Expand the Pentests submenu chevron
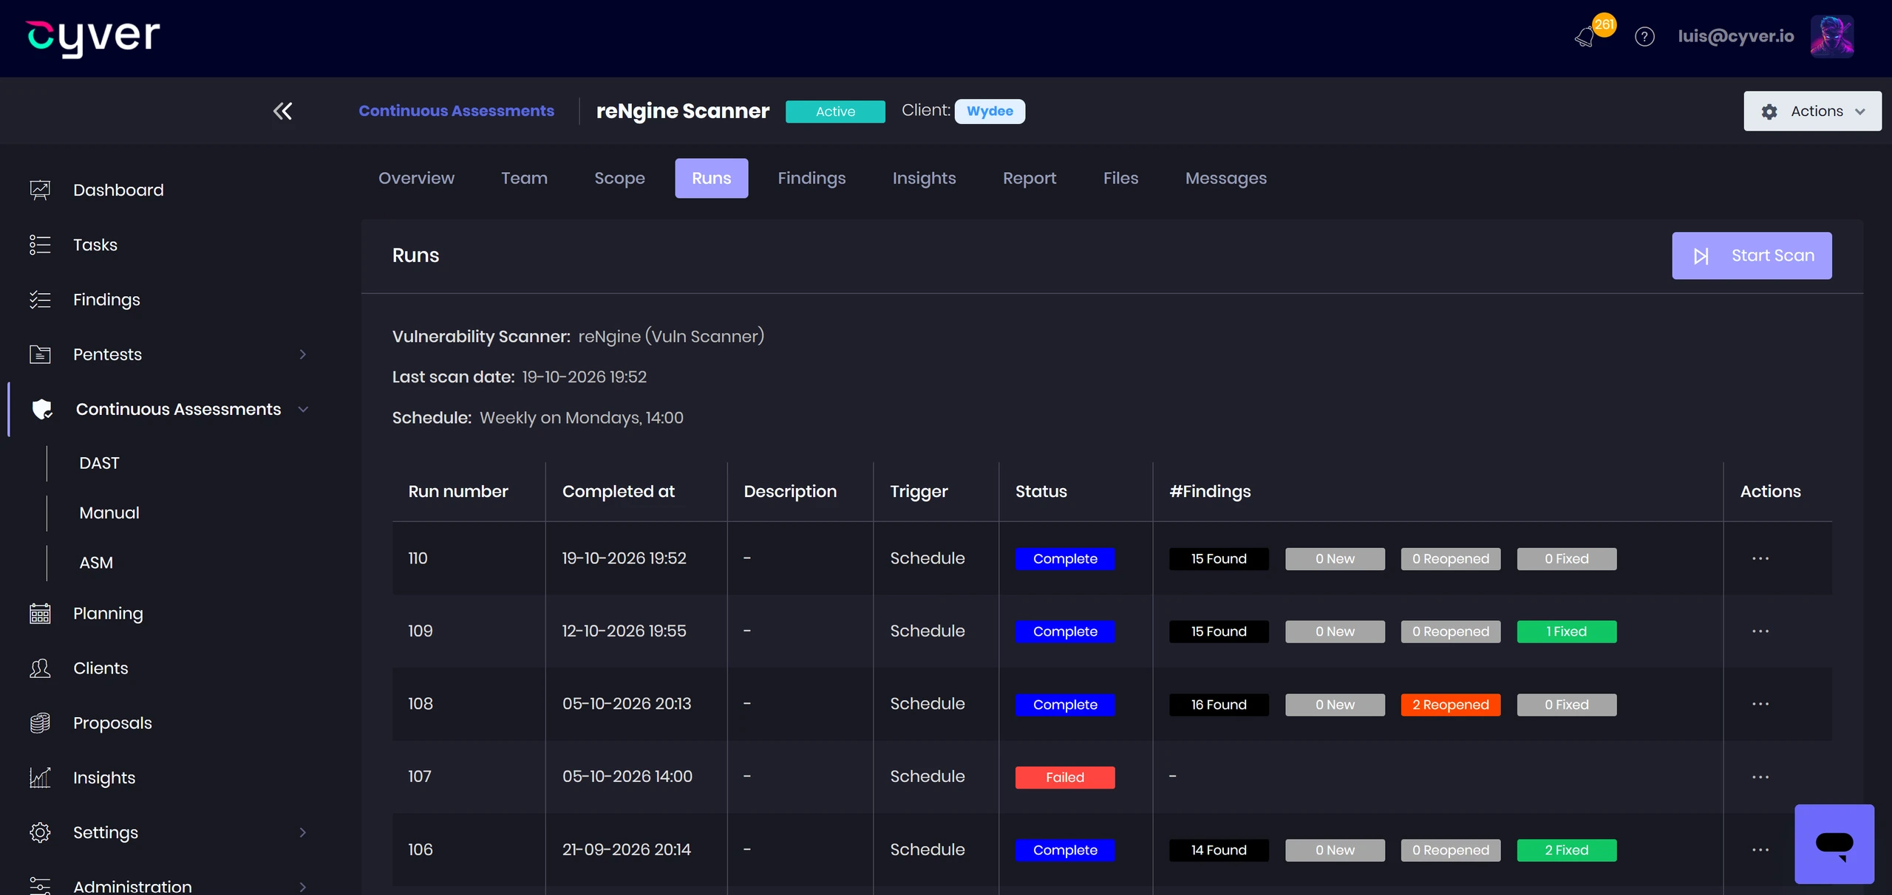The height and width of the screenshot is (895, 1892). coord(302,354)
